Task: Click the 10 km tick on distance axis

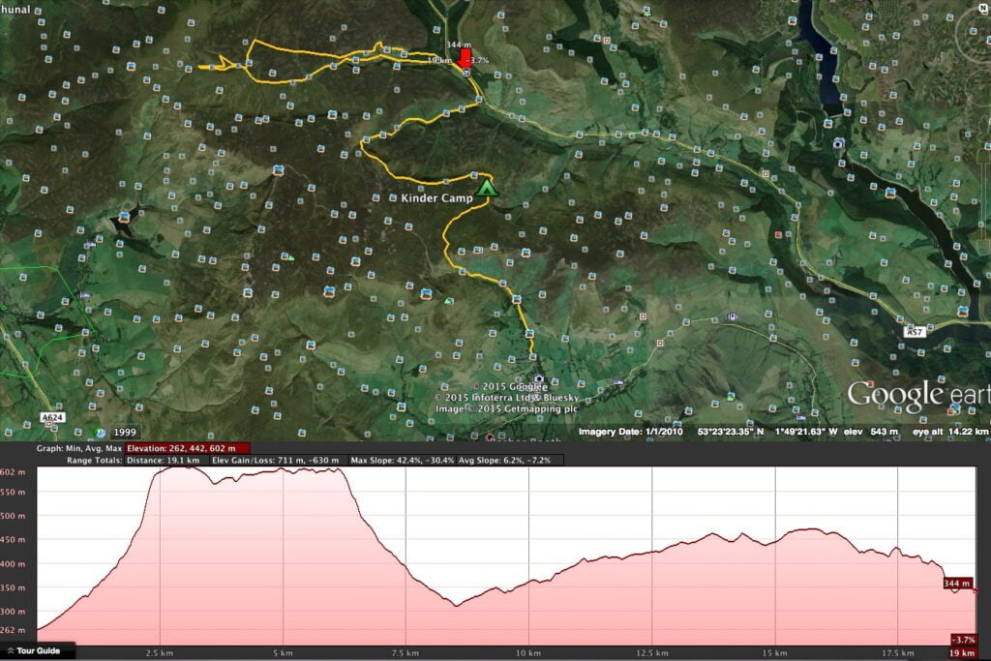Action: tap(528, 652)
